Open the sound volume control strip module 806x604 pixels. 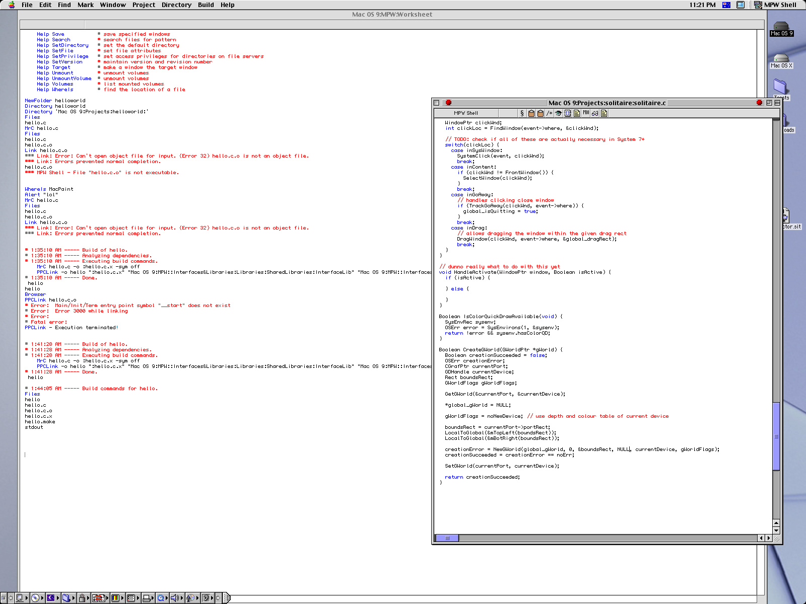point(177,598)
